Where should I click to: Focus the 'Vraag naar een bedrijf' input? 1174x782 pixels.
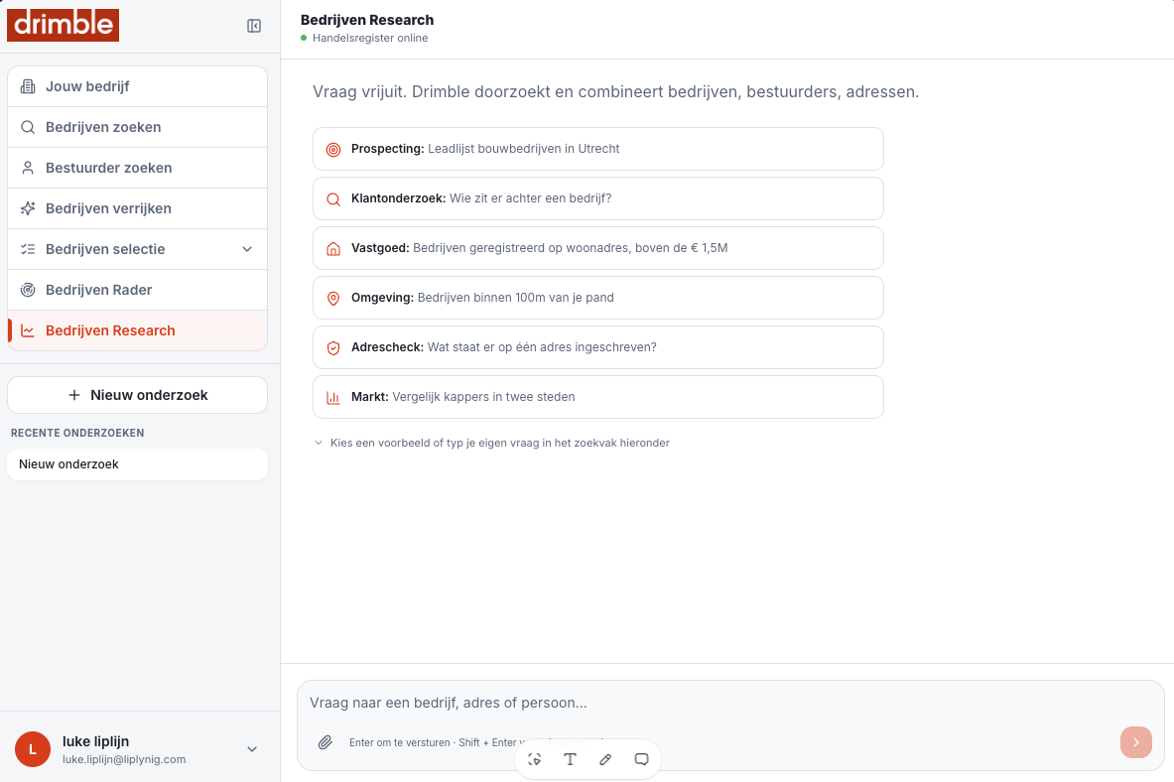pos(730,703)
